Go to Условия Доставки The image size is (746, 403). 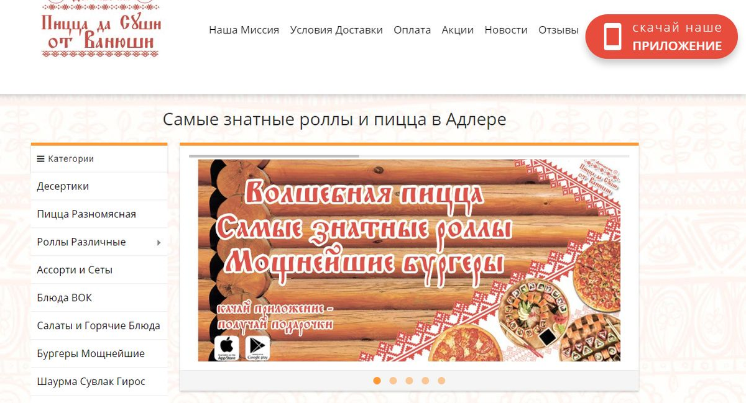336,30
